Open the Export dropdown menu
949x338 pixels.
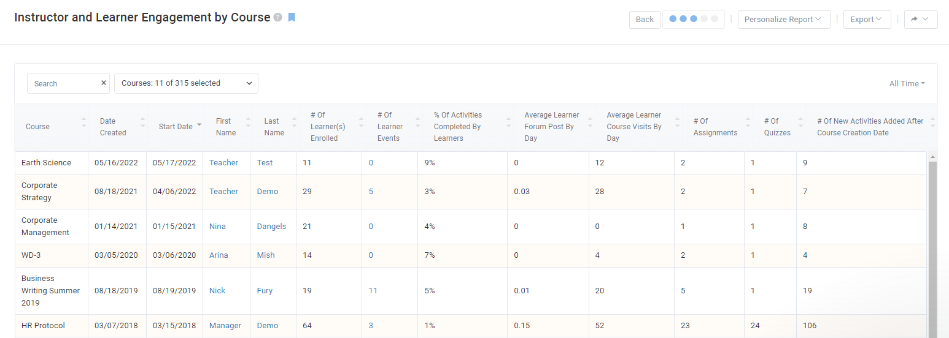tap(866, 20)
